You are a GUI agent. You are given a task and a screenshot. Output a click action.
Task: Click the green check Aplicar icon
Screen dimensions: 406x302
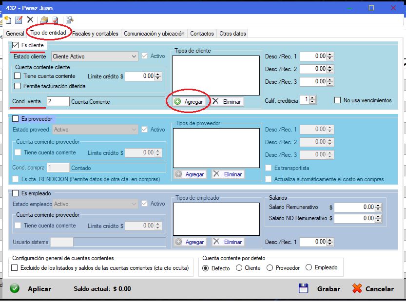[15, 288]
